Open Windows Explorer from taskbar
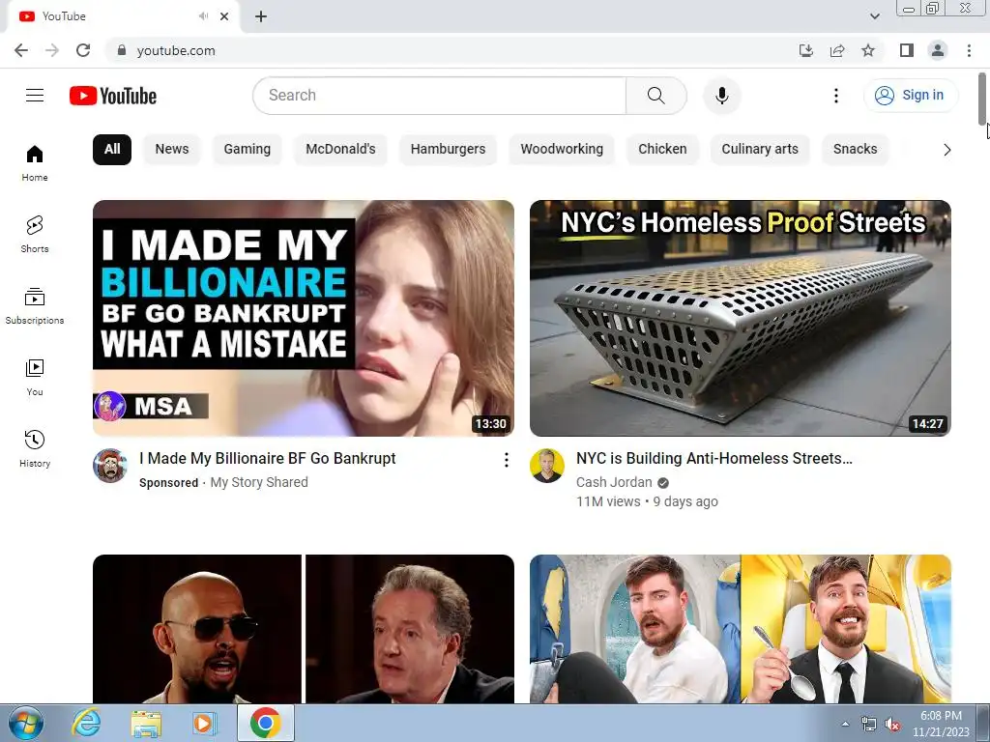990x742 pixels. [146, 723]
